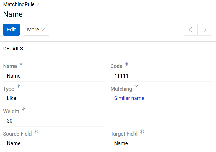This screenshot has height=152, width=216.
Task: Click the Source Field value Name
Action: click(14, 143)
